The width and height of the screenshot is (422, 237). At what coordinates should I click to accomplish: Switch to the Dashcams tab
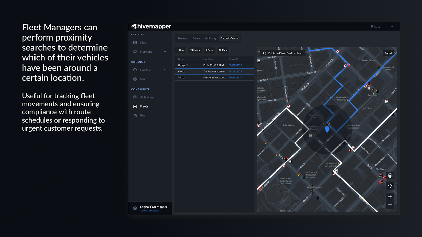(x=183, y=38)
